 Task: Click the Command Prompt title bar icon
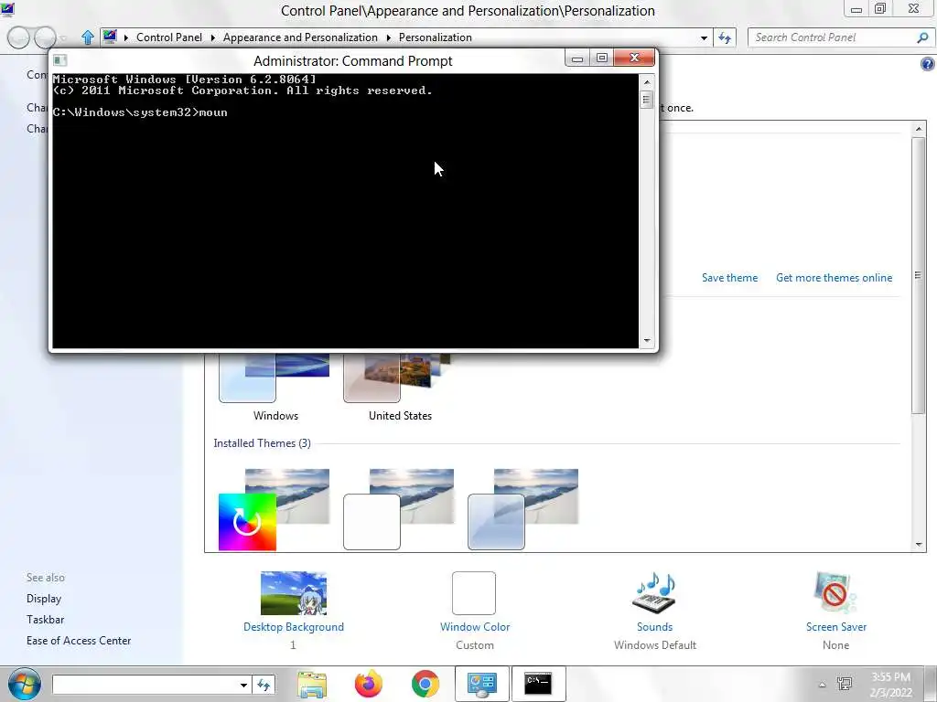coord(59,60)
